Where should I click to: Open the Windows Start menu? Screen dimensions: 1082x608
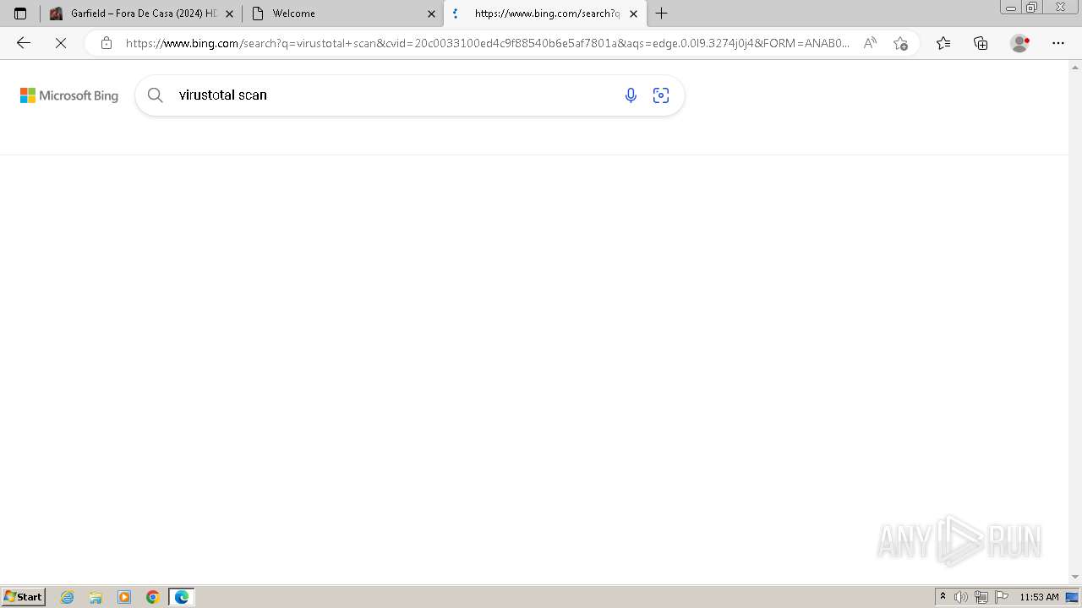(24, 596)
